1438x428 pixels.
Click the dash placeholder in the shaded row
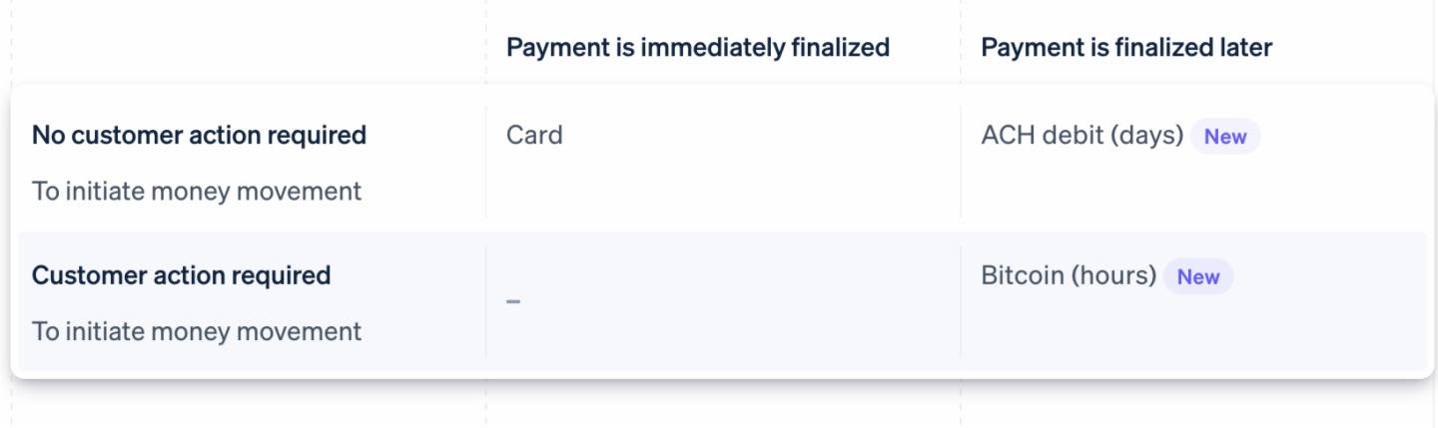[513, 301]
